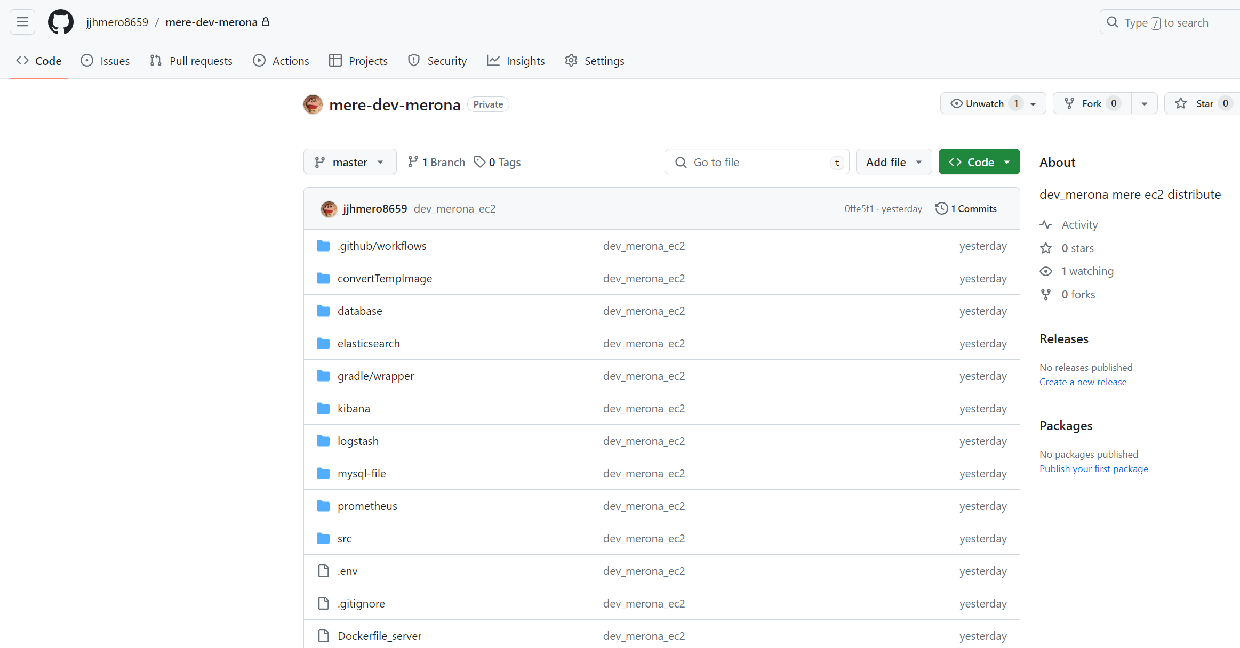Viewport: 1240px width, 648px height.
Task: Open the src folder icon
Action: (323, 538)
